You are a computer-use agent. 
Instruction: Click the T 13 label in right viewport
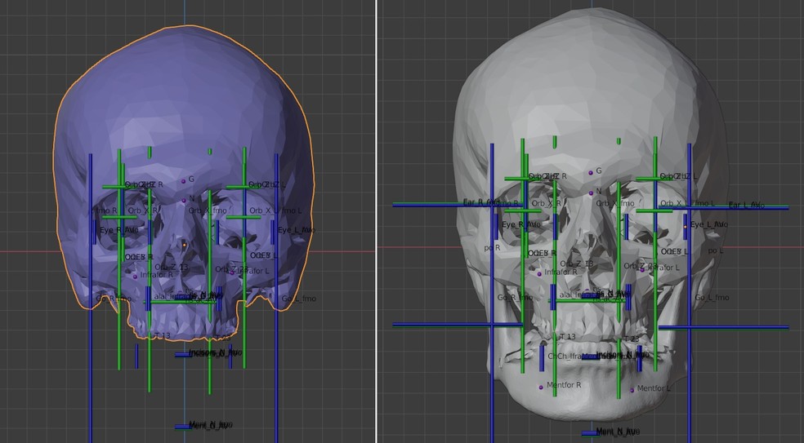pos(567,336)
